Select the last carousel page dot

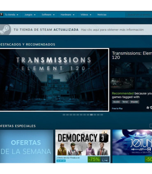click(101, 115)
